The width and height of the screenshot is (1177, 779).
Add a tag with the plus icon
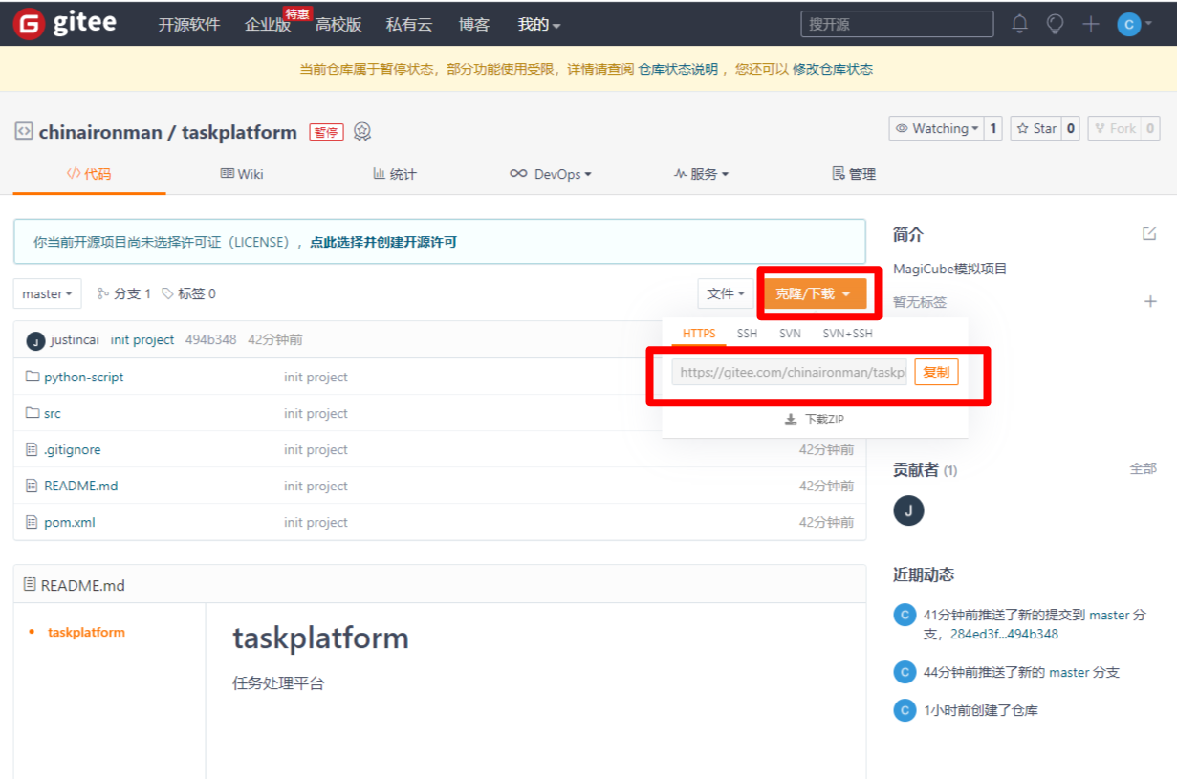pos(1150,301)
